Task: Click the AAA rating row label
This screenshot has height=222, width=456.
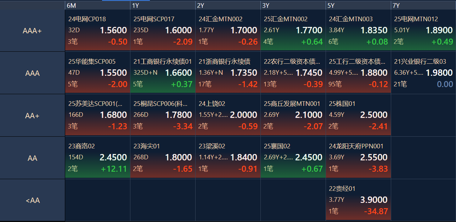Action: click(32, 73)
